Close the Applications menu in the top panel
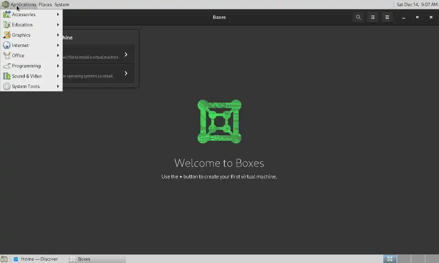The width and height of the screenshot is (439, 263). point(19,4)
